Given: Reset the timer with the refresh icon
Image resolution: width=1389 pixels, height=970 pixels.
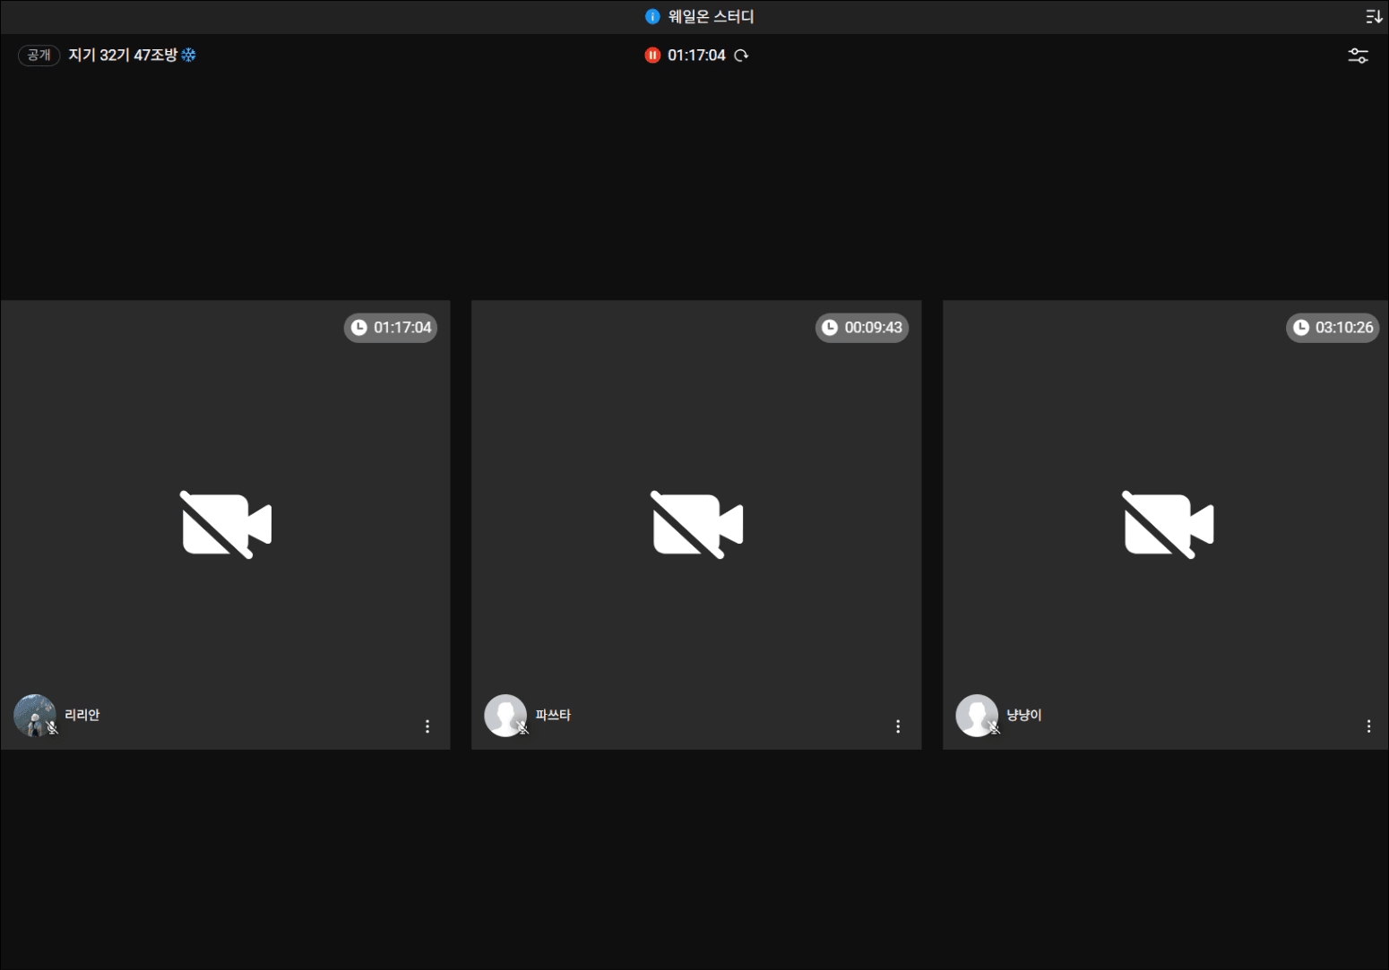Looking at the screenshot, I should pos(741,56).
